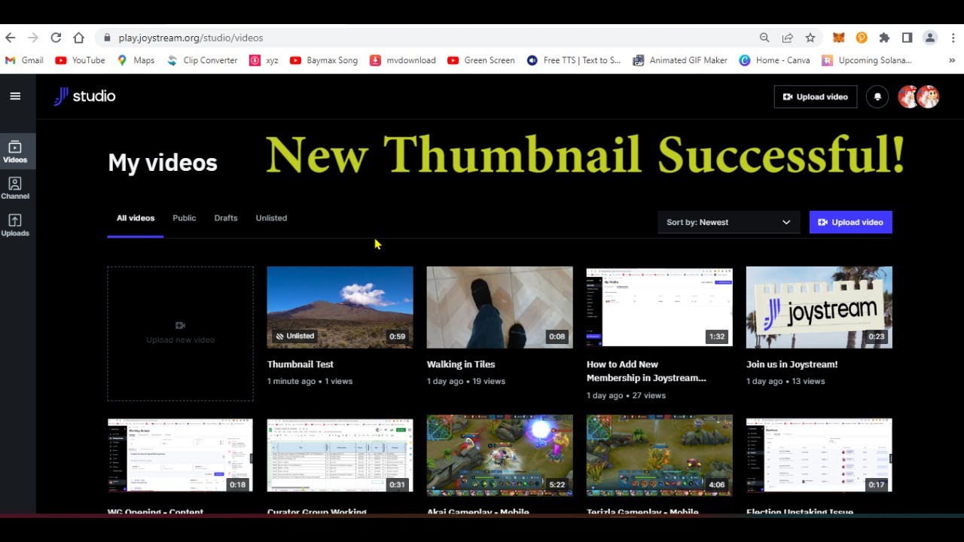Click the Joystream studio logo
Image resolution: width=964 pixels, height=542 pixels.
pos(84,96)
